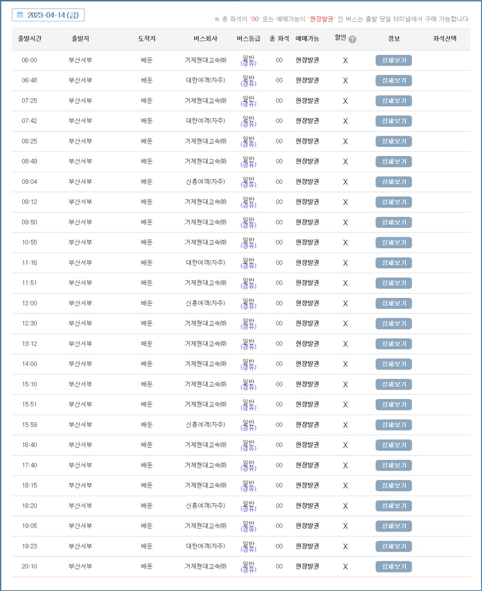Select the 17:40 departure time cell
482x591 pixels.
click(x=30, y=465)
